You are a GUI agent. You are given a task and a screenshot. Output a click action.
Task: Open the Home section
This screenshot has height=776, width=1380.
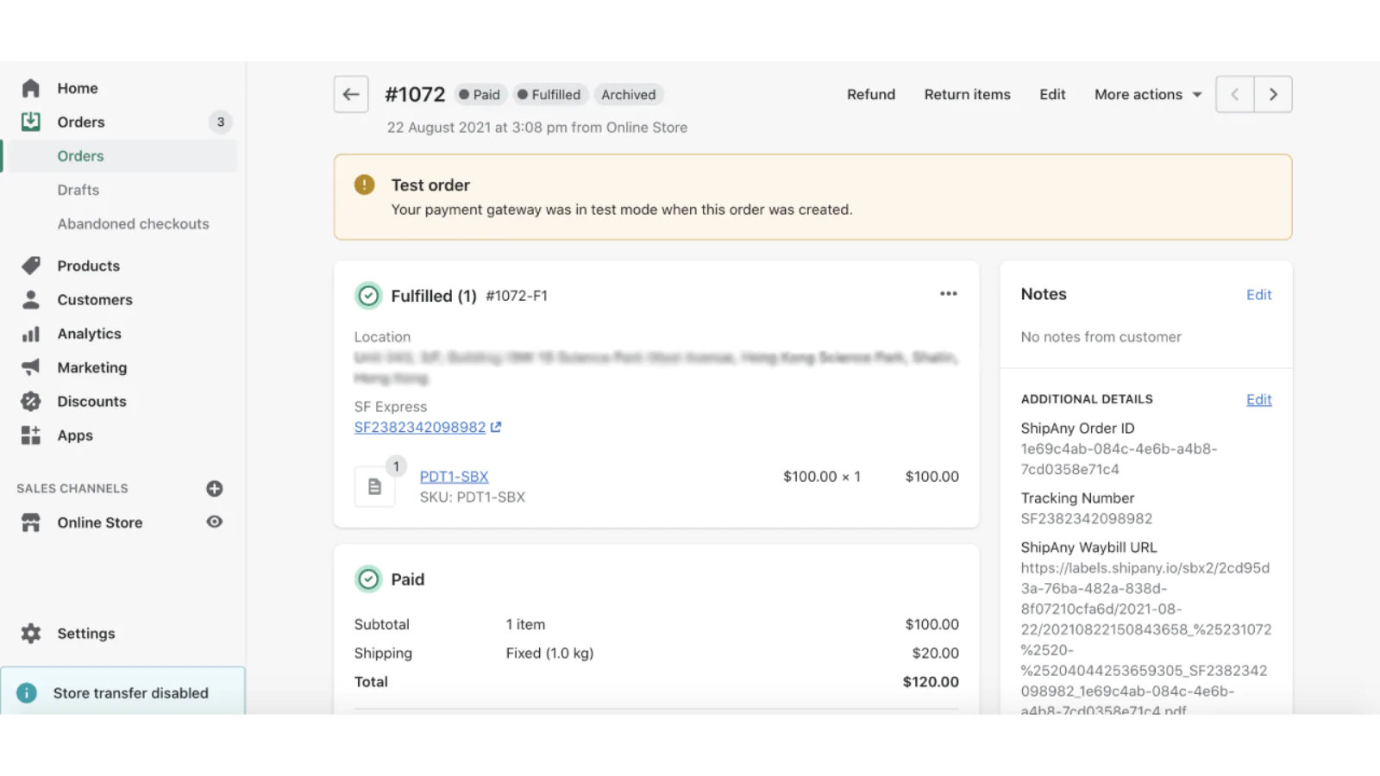[77, 88]
